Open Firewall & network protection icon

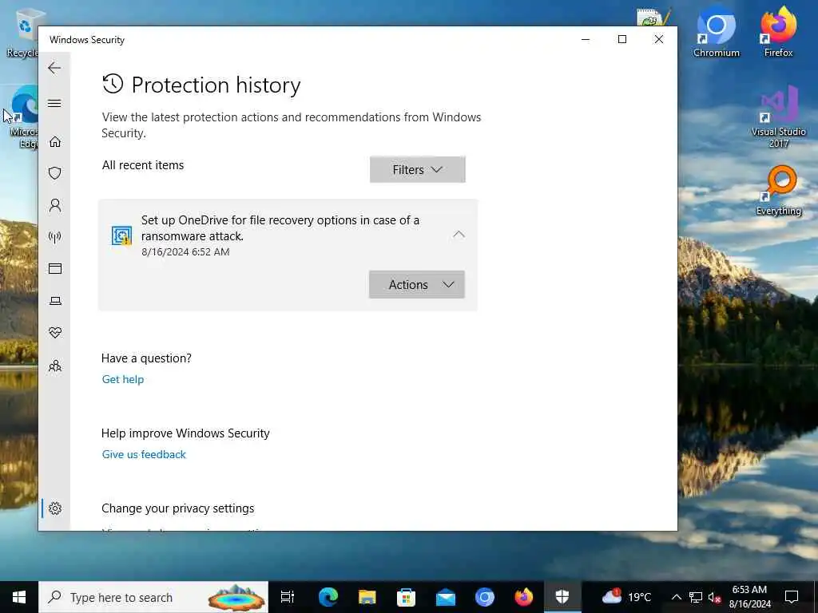tap(55, 237)
